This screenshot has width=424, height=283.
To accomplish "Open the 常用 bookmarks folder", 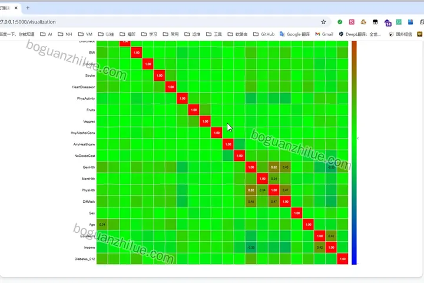I will (x=171, y=34).
